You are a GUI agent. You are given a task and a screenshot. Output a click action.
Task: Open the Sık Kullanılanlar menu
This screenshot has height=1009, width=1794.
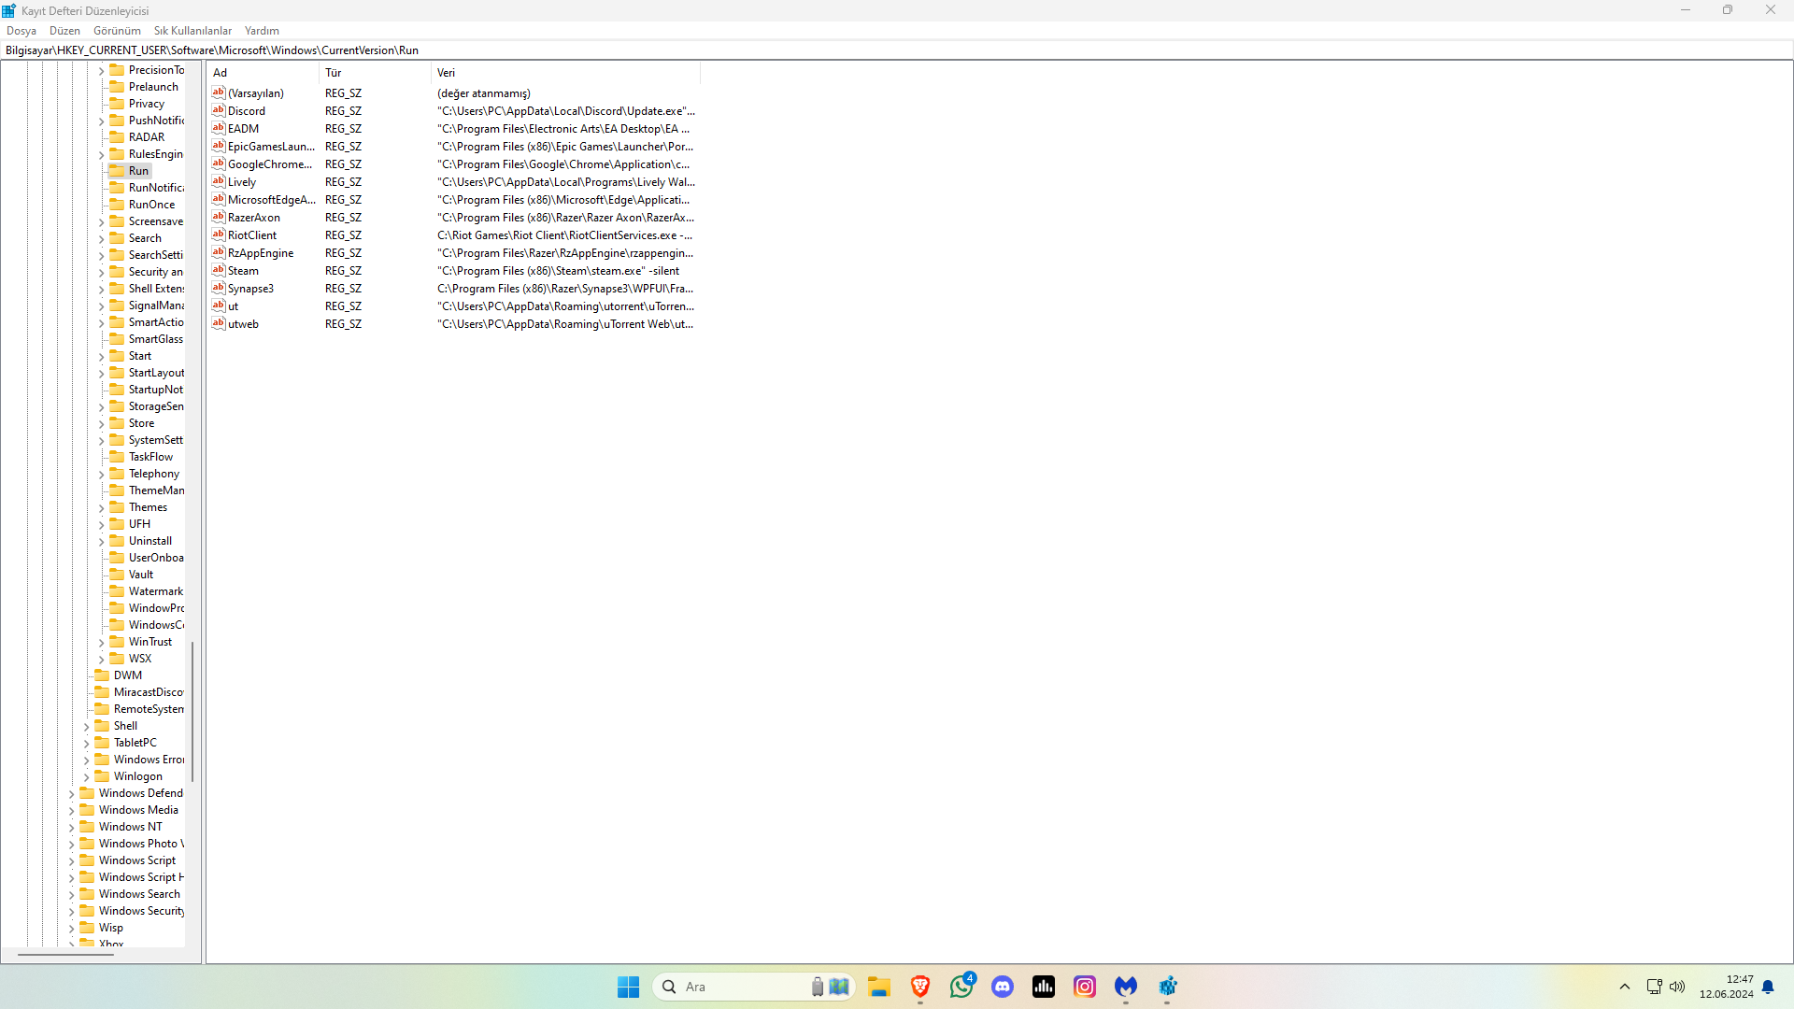(x=192, y=31)
